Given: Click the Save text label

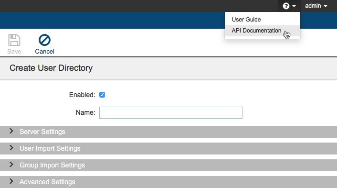Looking at the screenshot, I should pos(14,52).
